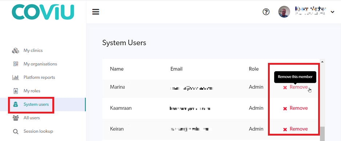This screenshot has width=341, height=141.
Task: Click the All users group icon
Action: click(16, 118)
